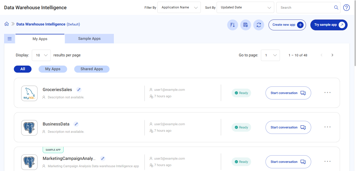Rename GroceriesSales using its pencil icon
Viewport: 356px width, 171px height.
79,89
